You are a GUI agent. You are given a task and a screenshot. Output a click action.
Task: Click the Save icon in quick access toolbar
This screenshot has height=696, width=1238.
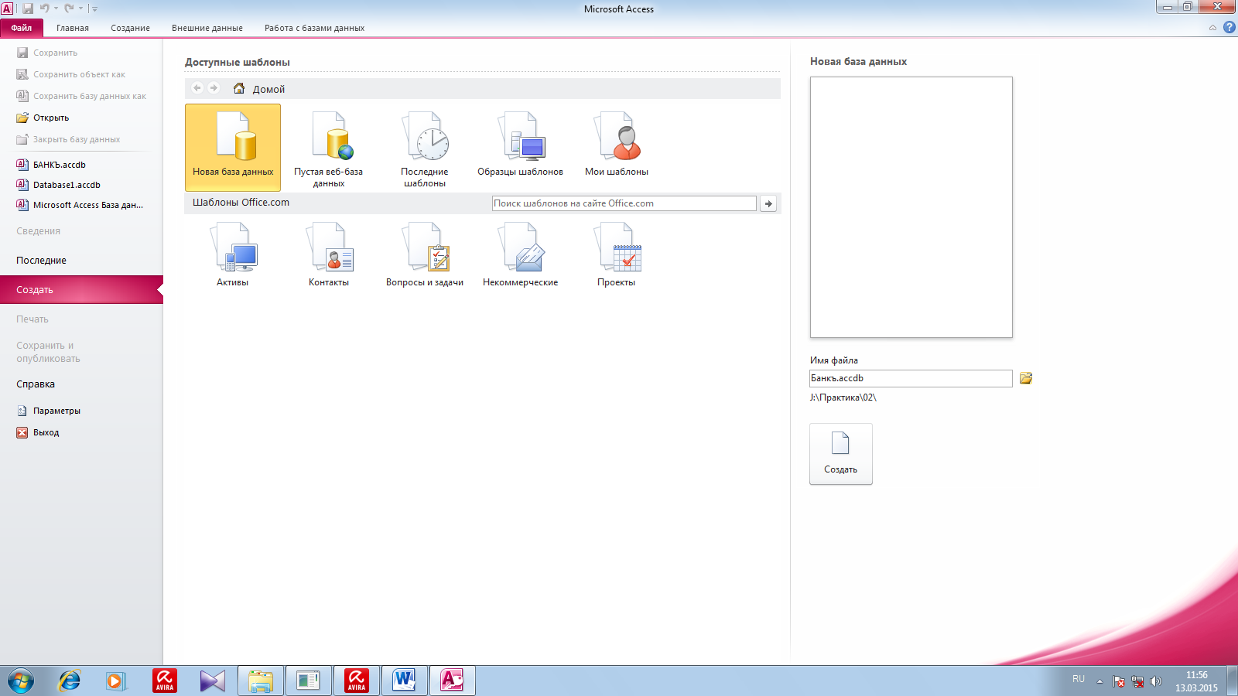[28, 9]
